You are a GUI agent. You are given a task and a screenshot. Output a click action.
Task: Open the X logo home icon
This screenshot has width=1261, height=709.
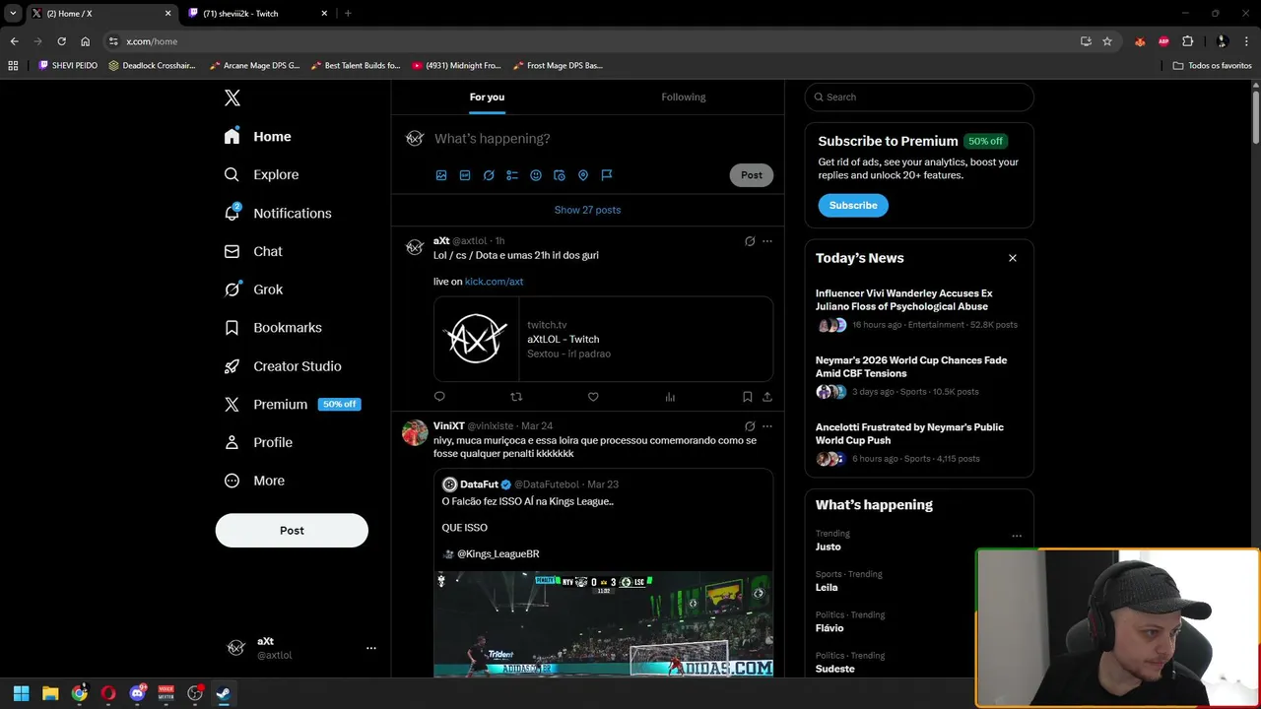click(232, 97)
